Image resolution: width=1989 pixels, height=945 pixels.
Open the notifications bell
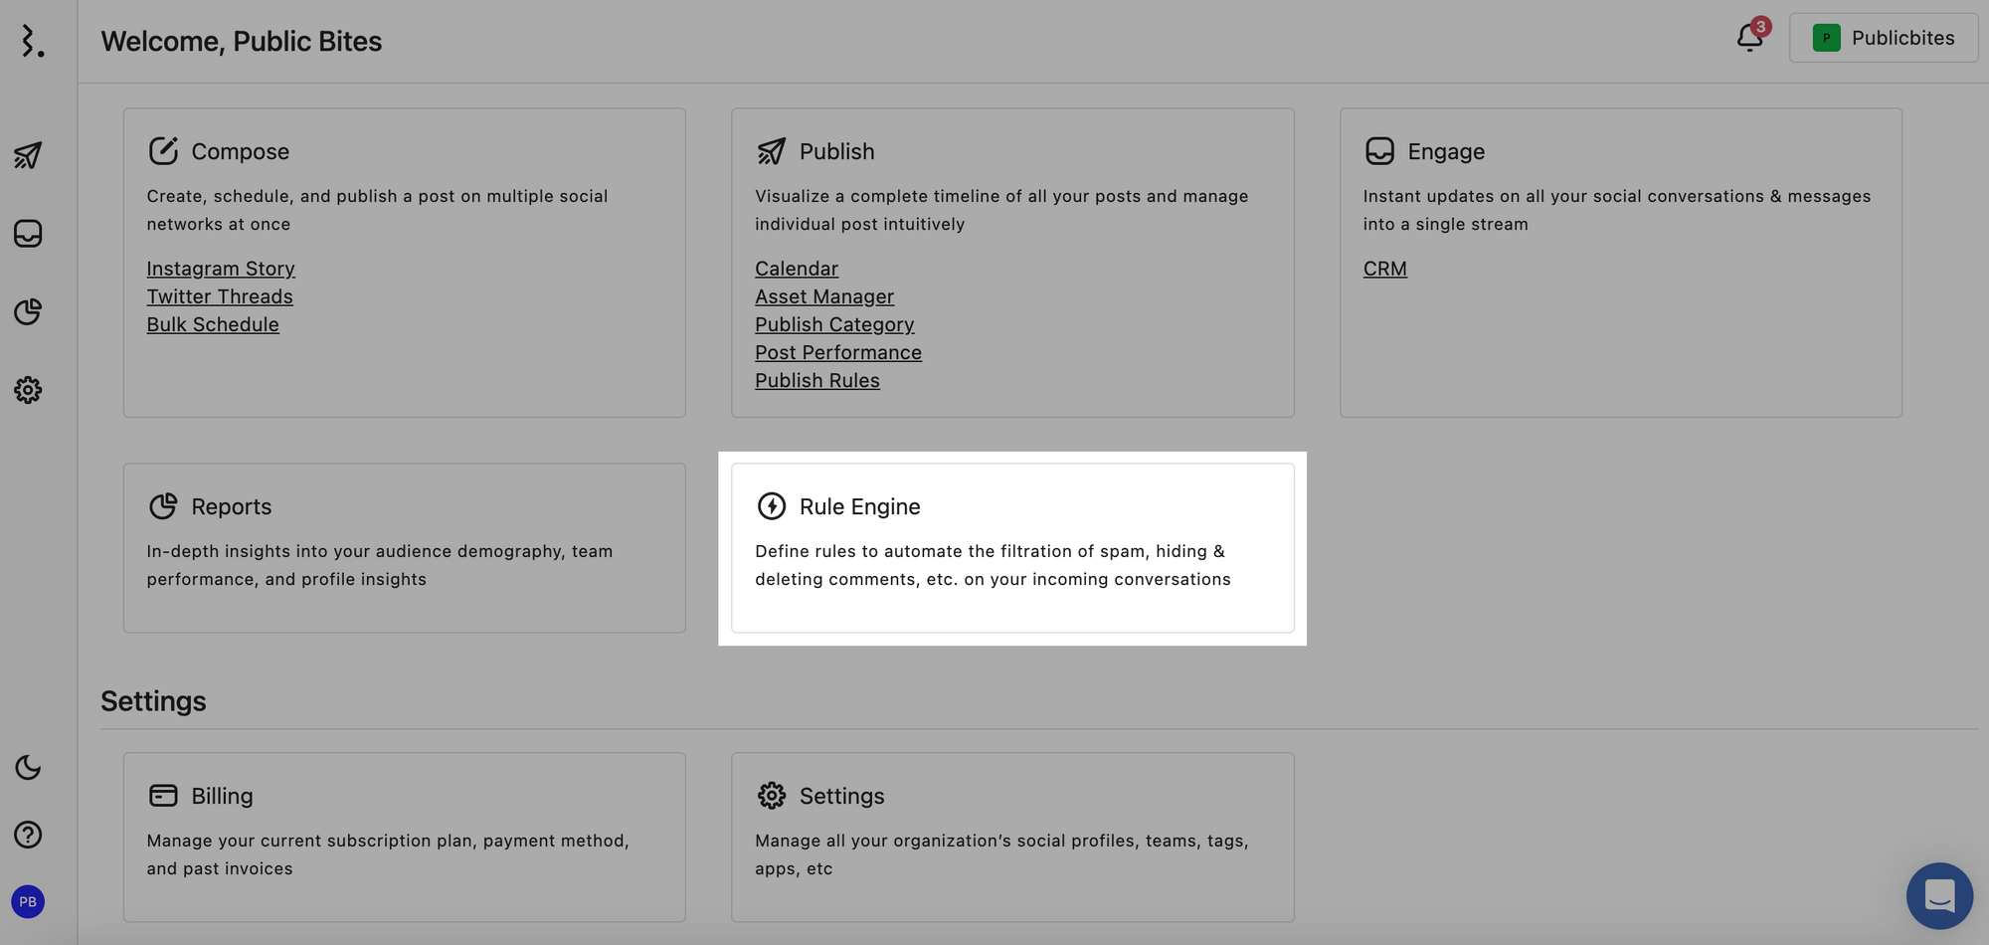(1749, 38)
